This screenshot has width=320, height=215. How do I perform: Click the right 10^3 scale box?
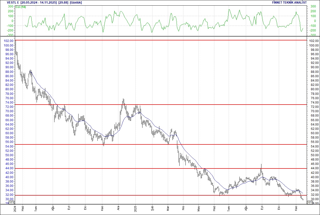pyautogui.click(x=309, y=202)
